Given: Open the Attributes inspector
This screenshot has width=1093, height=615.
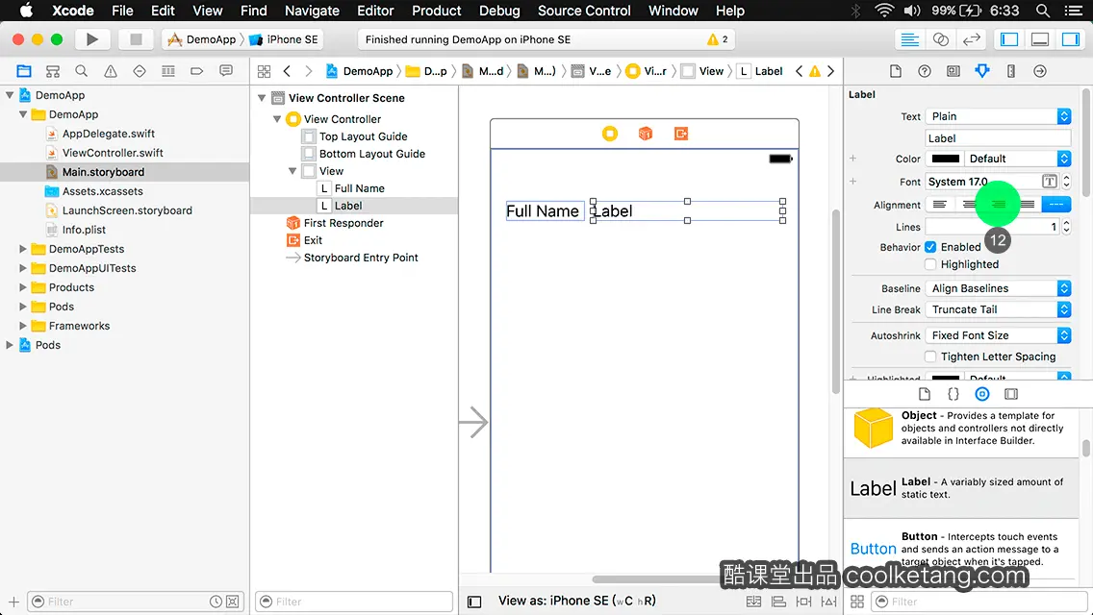Looking at the screenshot, I should [982, 71].
